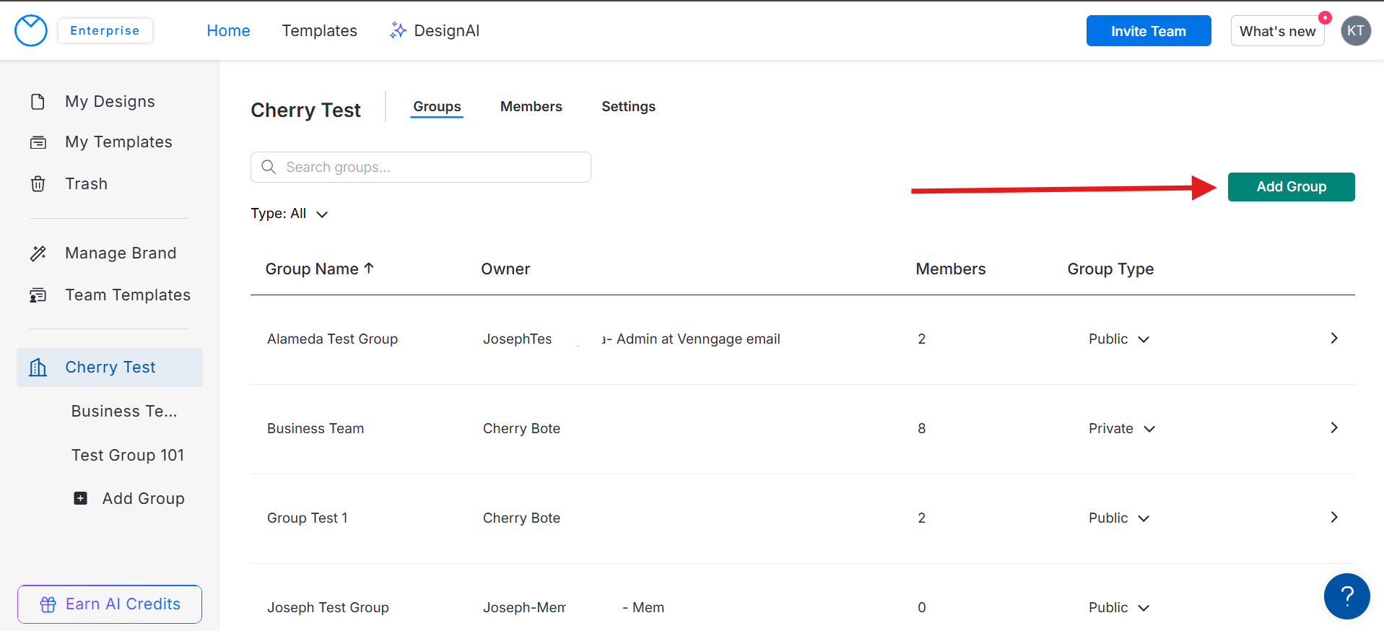
Task: Click the What's new notification dot
Action: [1325, 17]
